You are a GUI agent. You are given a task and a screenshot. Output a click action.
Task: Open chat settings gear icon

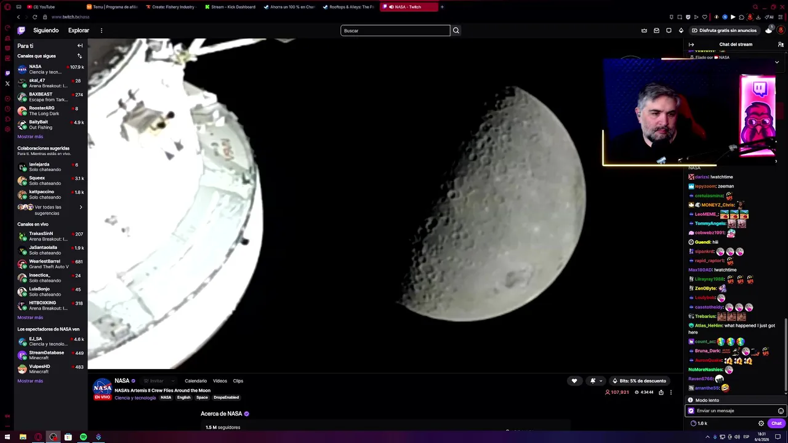(761, 423)
